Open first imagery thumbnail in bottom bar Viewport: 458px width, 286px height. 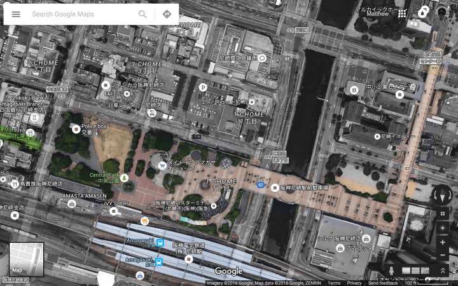pyautogui.click(x=406, y=271)
